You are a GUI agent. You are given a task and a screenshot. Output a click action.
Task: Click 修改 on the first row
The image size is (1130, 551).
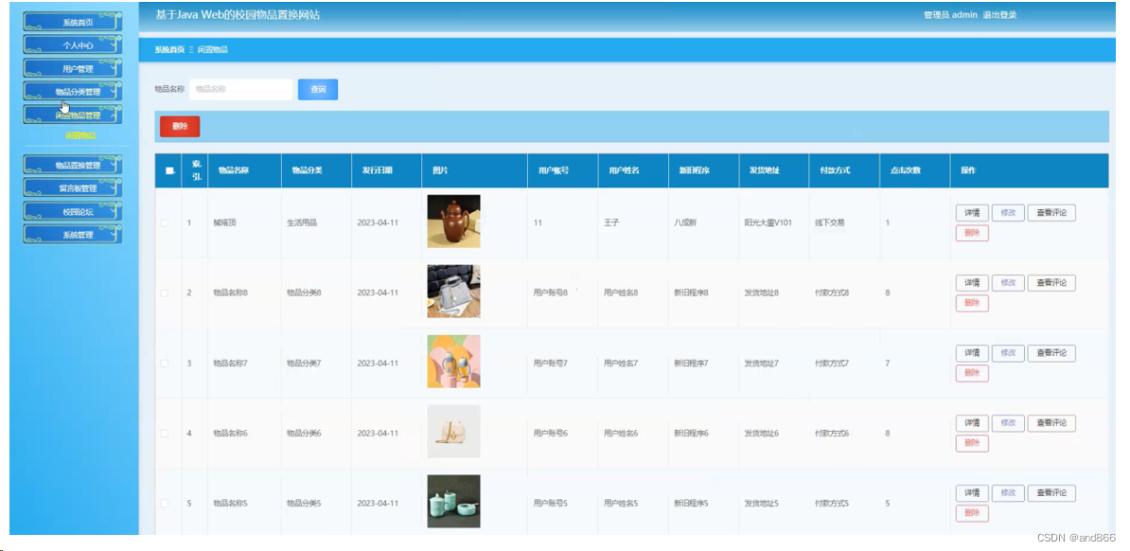1008,212
